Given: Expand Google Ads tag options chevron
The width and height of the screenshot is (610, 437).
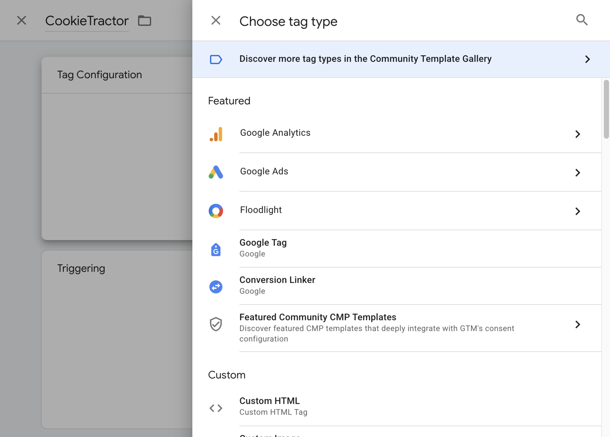Looking at the screenshot, I should tap(578, 173).
